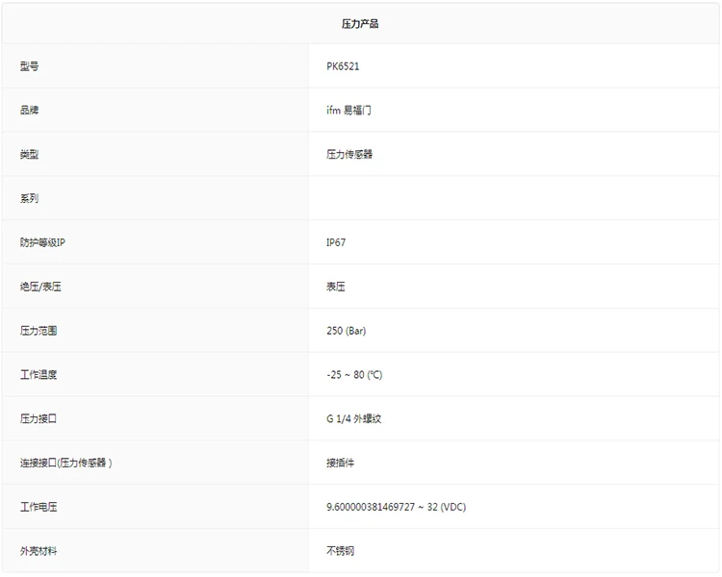This screenshot has height=577, width=722.
Task: Select the protection value IP67
Action: click(336, 242)
